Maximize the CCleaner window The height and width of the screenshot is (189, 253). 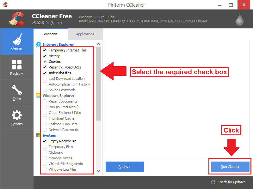click(x=231, y=5)
